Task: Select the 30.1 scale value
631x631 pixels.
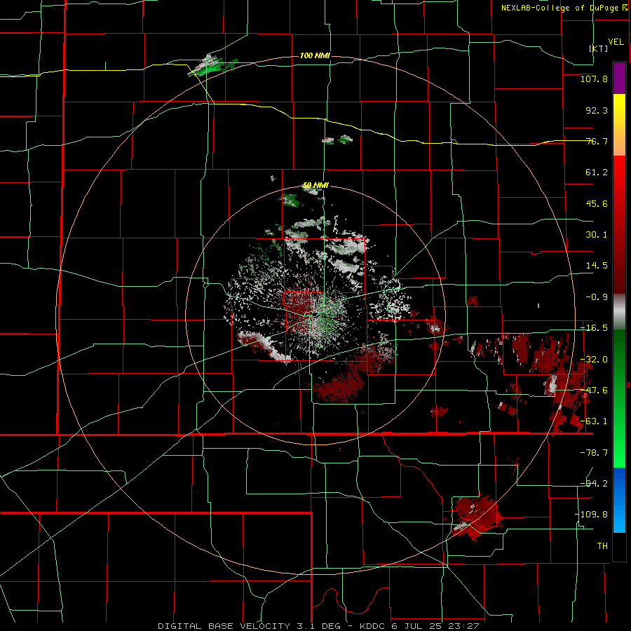Action: (597, 234)
